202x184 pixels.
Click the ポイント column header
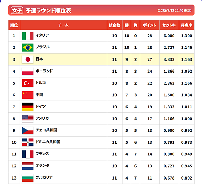[x=150, y=25]
